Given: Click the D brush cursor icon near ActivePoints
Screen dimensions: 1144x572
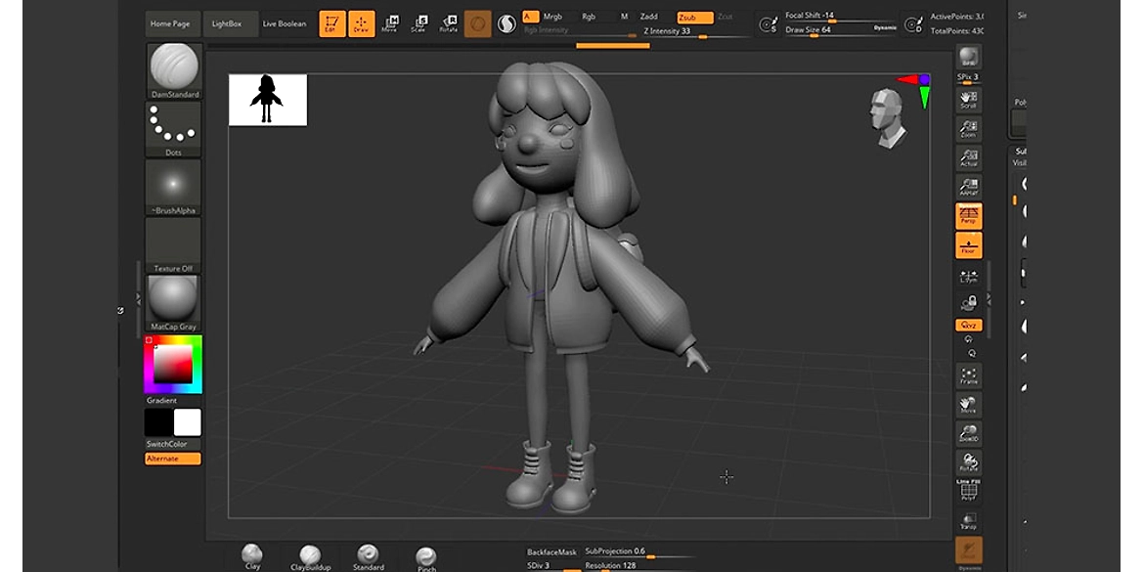Looking at the screenshot, I should pos(913,24).
